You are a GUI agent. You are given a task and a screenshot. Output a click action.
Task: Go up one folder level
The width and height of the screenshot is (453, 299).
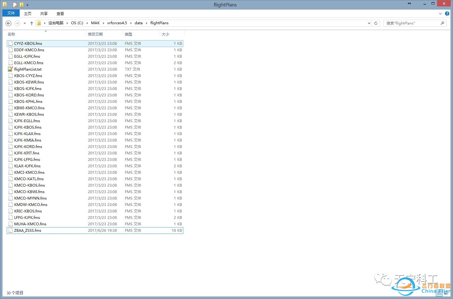[x=31, y=23]
